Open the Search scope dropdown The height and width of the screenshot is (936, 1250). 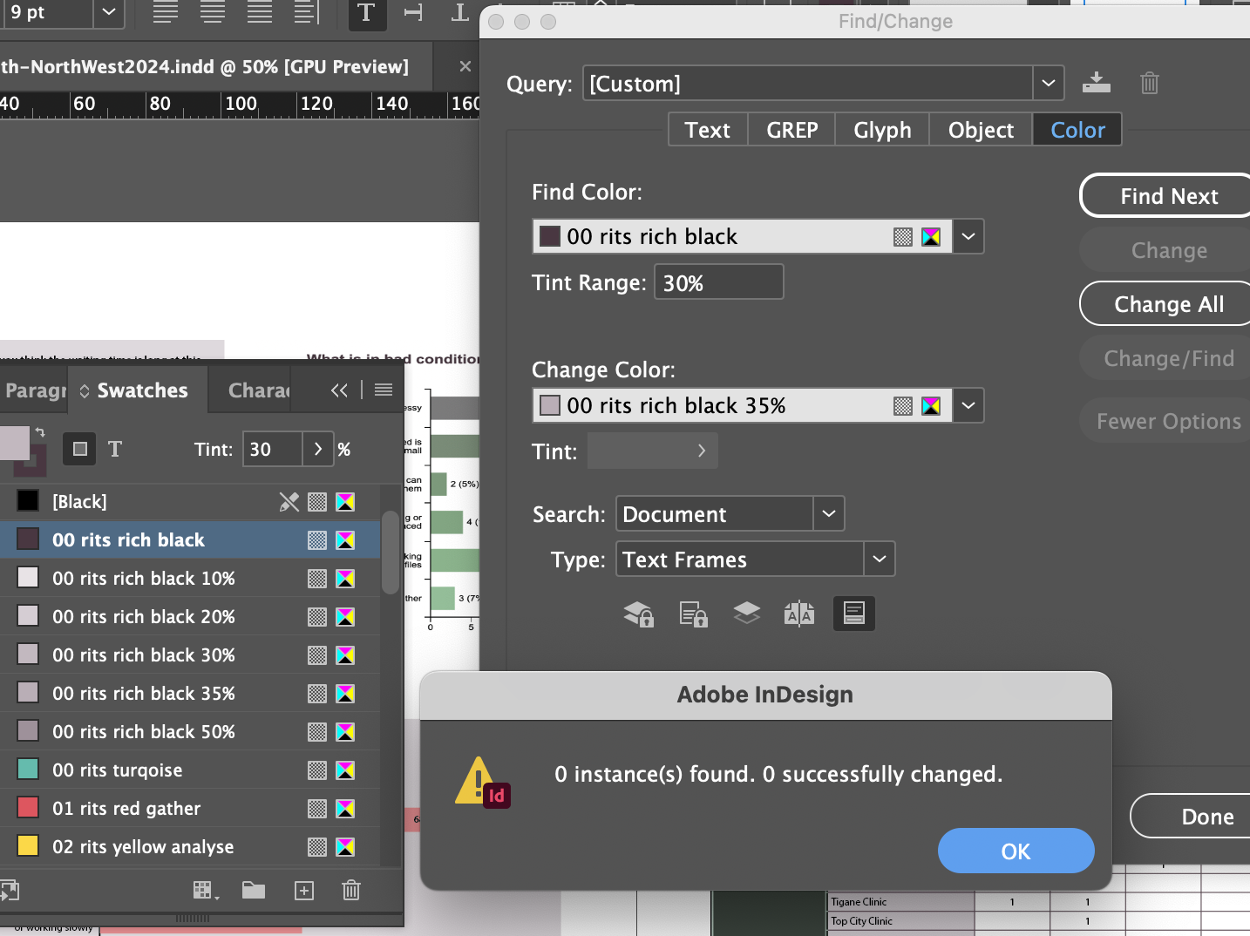(x=828, y=513)
